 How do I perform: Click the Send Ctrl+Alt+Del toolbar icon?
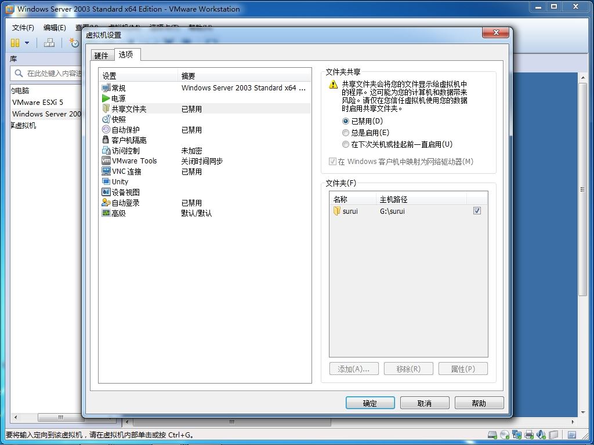tap(49, 43)
